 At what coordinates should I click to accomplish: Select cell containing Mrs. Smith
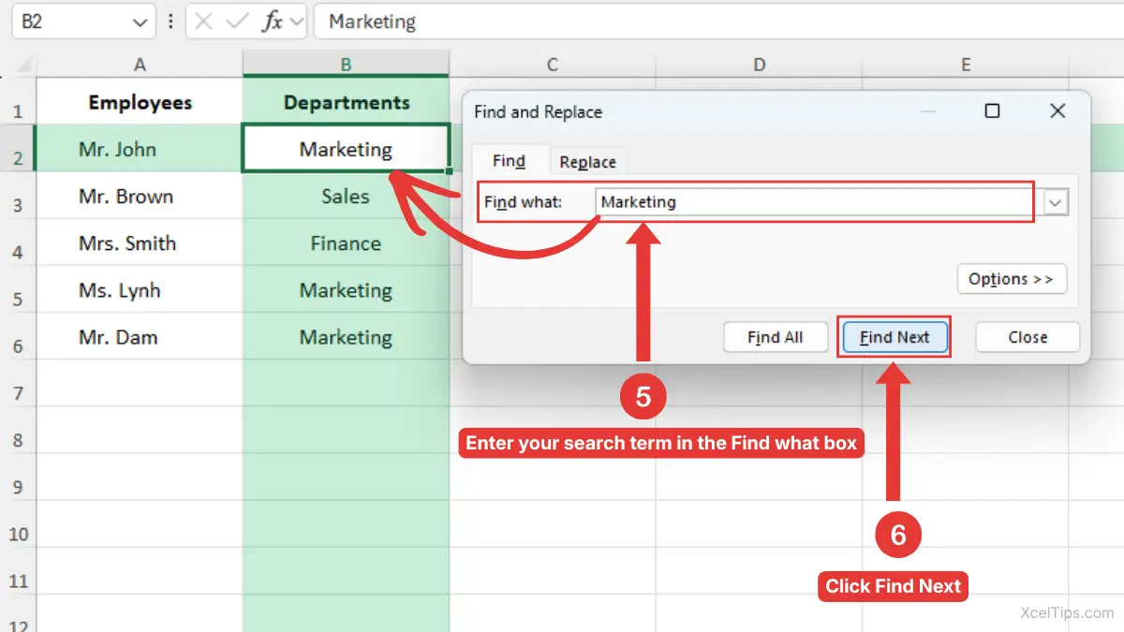click(140, 243)
